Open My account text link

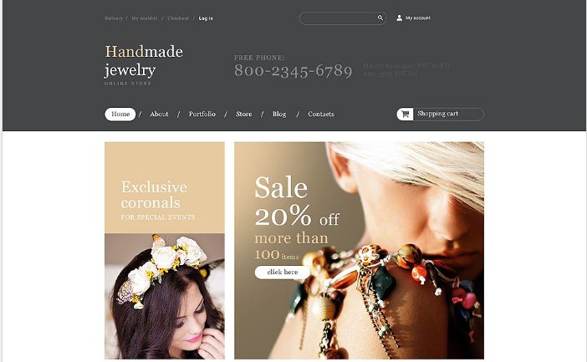click(418, 18)
